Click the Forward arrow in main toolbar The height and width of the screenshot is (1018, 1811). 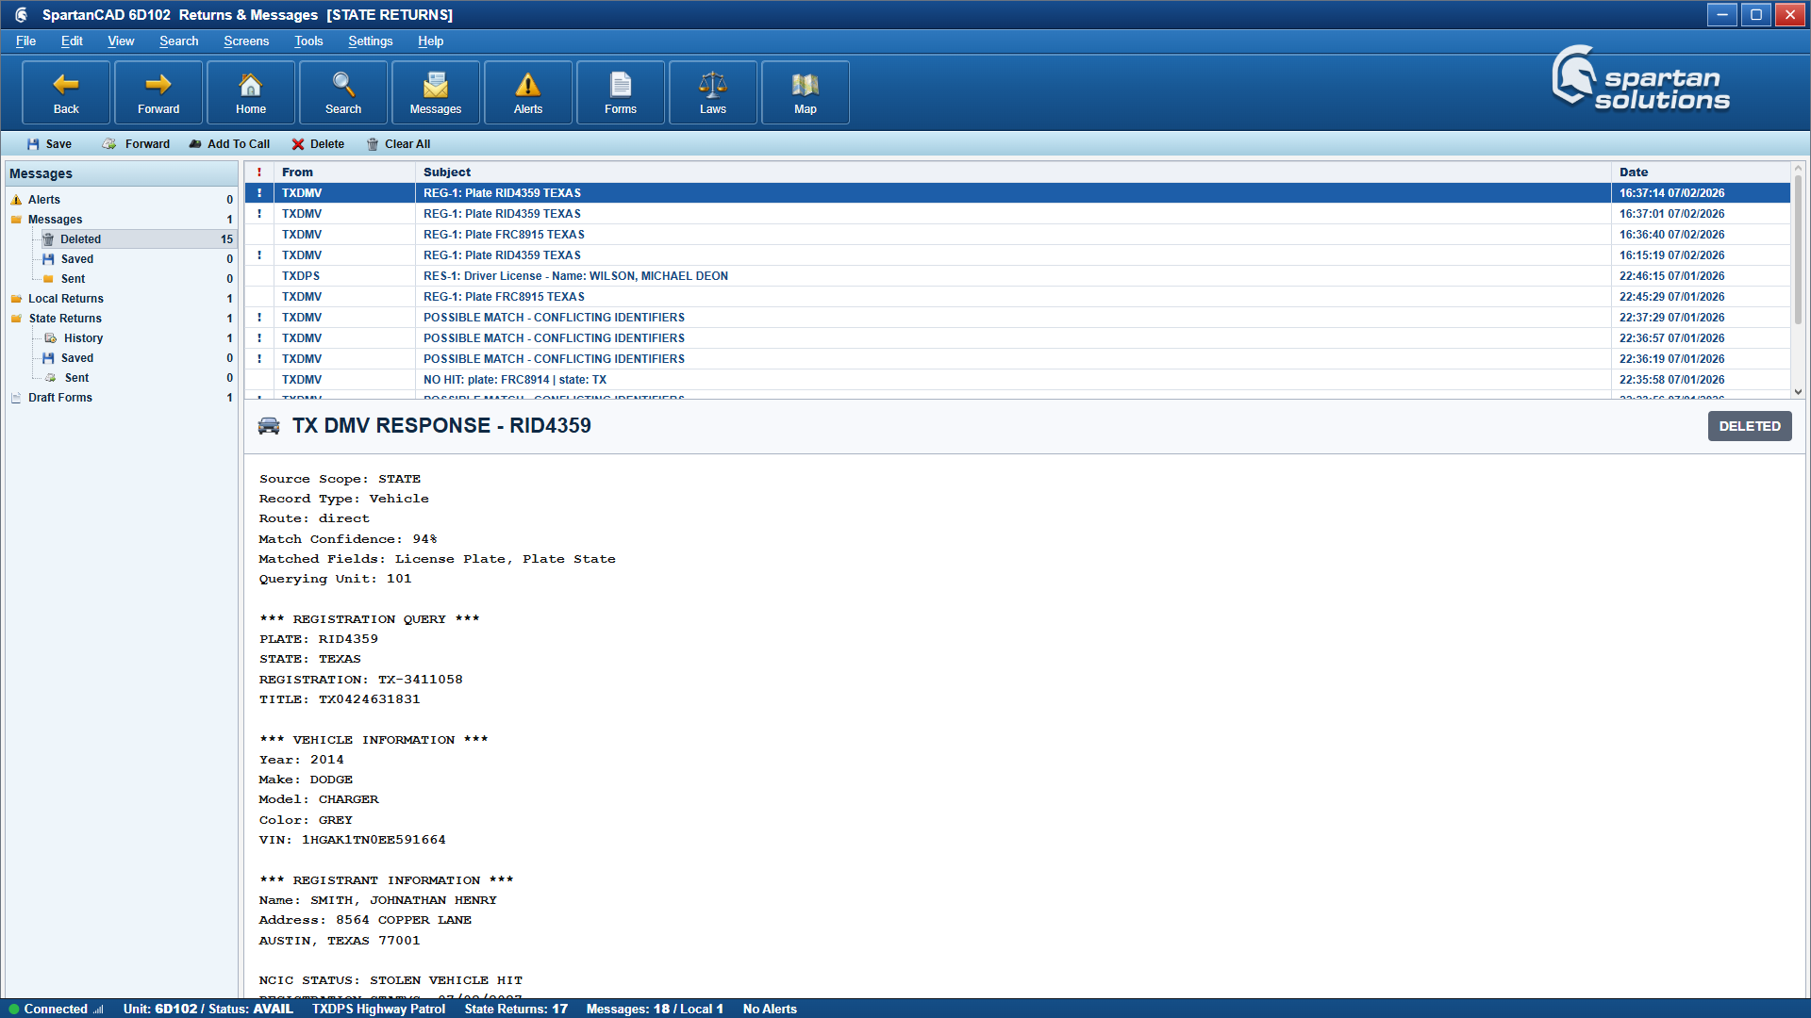(158, 92)
